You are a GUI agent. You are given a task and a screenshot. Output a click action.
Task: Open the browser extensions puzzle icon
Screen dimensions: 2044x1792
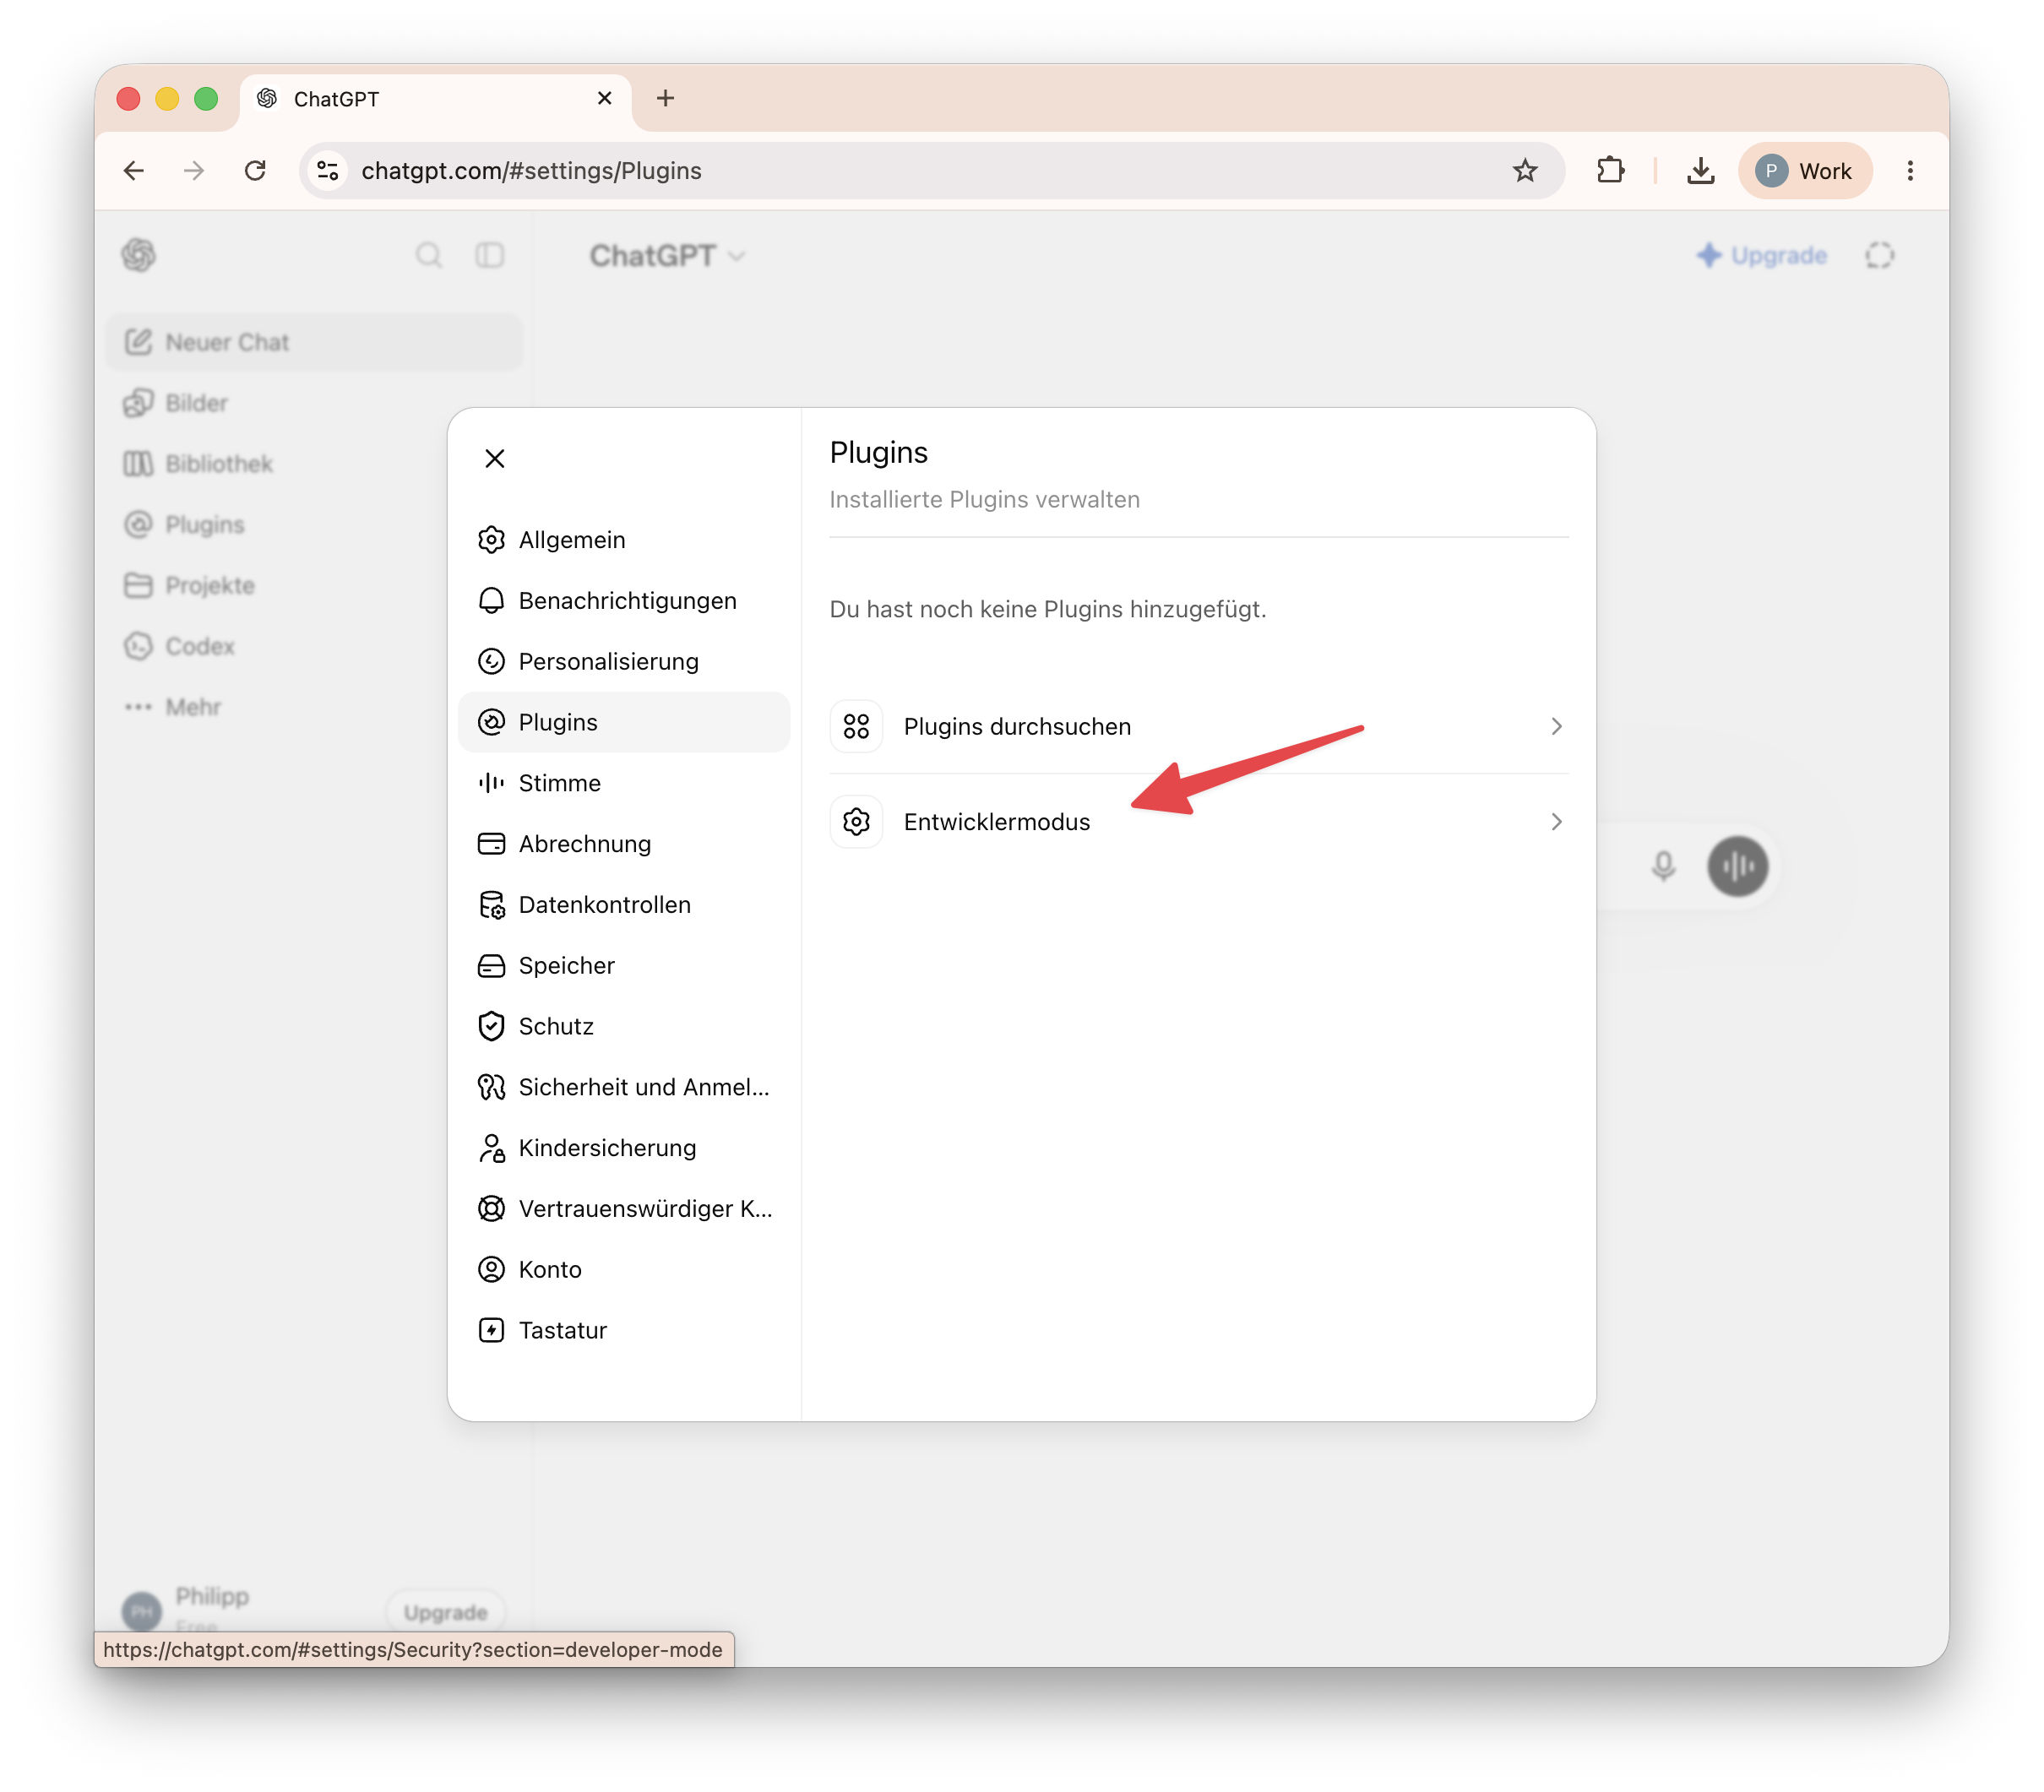tap(1610, 171)
